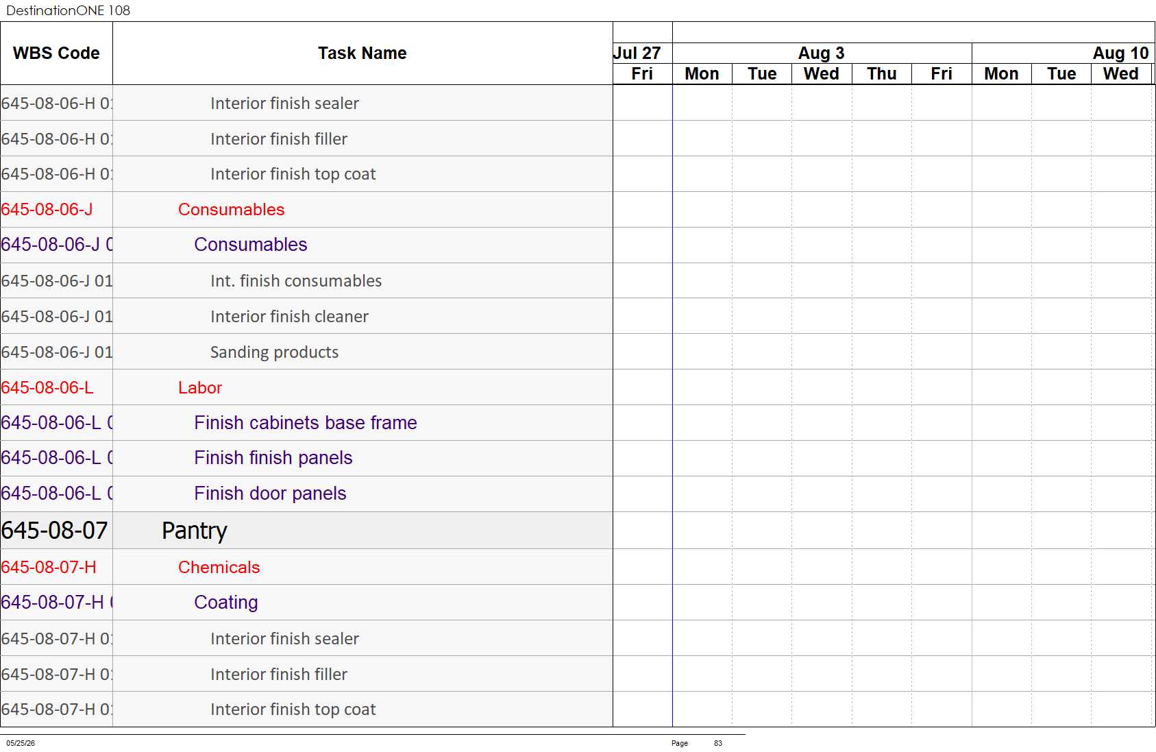This screenshot has width=1156, height=752.
Task: Select Interior finish filler under 645-08-06-H
Action: [x=279, y=139]
